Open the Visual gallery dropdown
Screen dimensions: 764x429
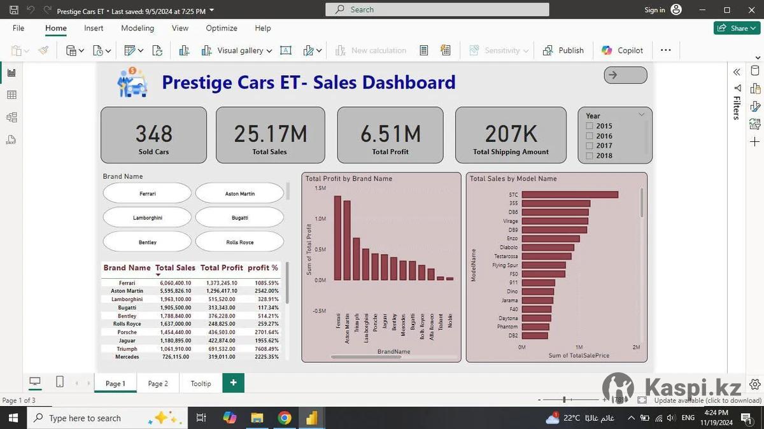tap(237, 50)
